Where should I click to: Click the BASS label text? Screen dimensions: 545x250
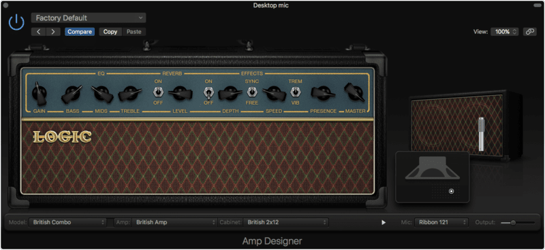72,111
